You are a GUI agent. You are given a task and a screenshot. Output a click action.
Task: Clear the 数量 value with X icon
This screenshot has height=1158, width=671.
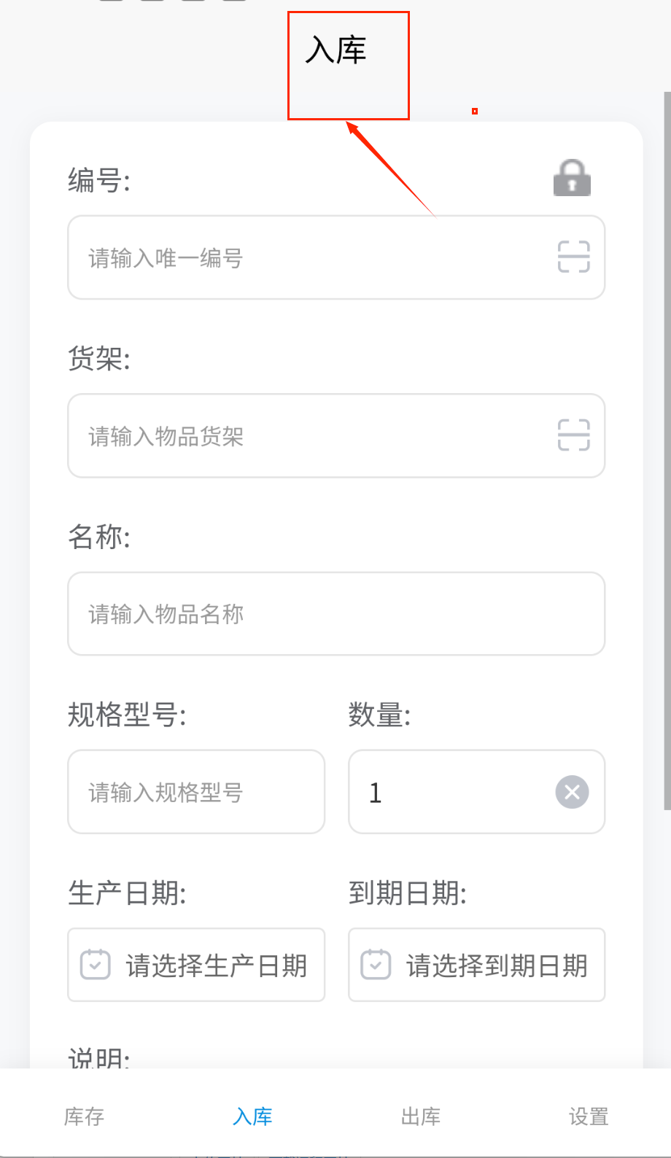tap(572, 792)
